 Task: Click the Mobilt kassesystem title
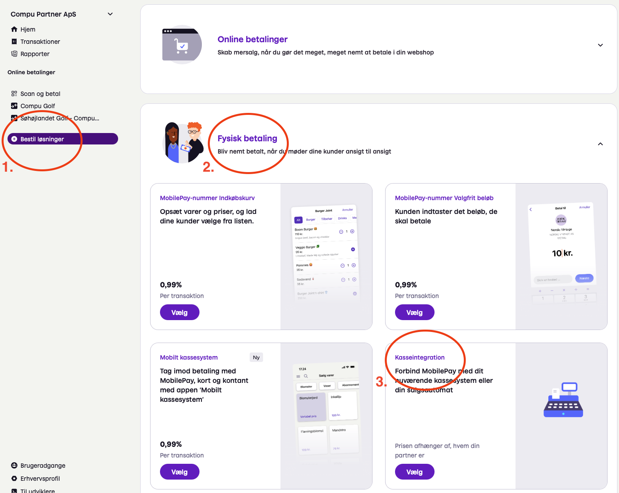coord(189,358)
